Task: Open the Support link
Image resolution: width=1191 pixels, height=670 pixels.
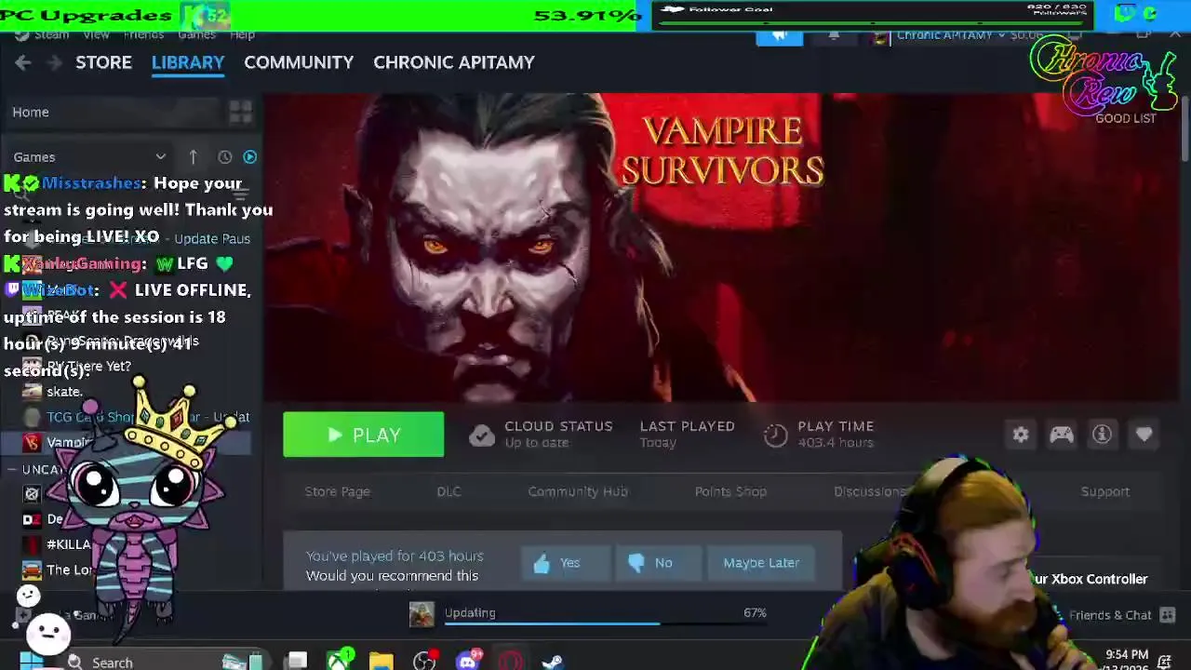Action: [1105, 491]
